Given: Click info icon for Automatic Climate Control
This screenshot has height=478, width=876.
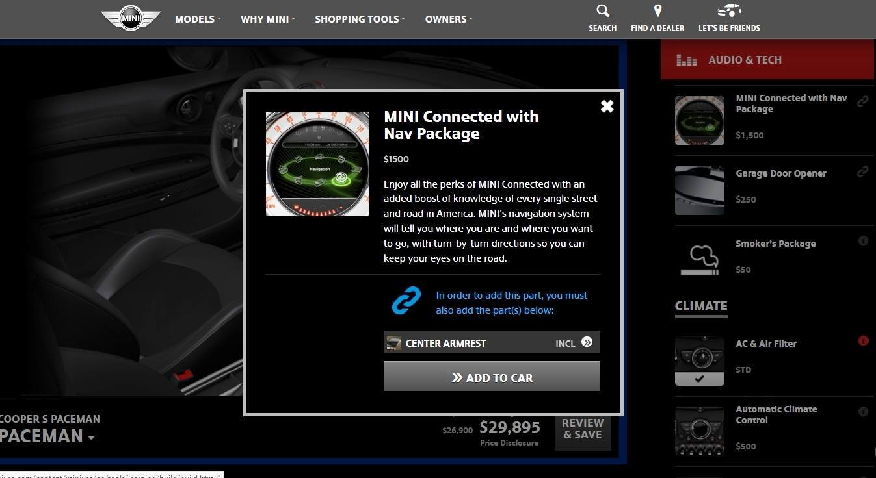Looking at the screenshot, I should point(863,411).
